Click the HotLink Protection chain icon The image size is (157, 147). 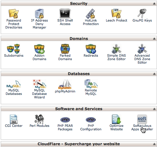[x=91, y=14]
